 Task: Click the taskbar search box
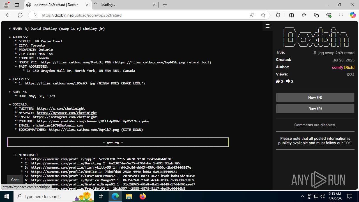pos(54,196)
